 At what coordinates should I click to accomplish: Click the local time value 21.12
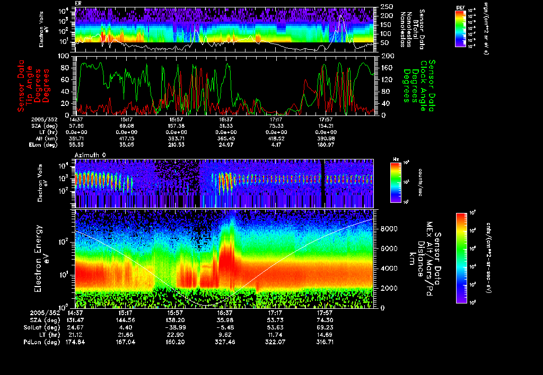coord(75,335)
